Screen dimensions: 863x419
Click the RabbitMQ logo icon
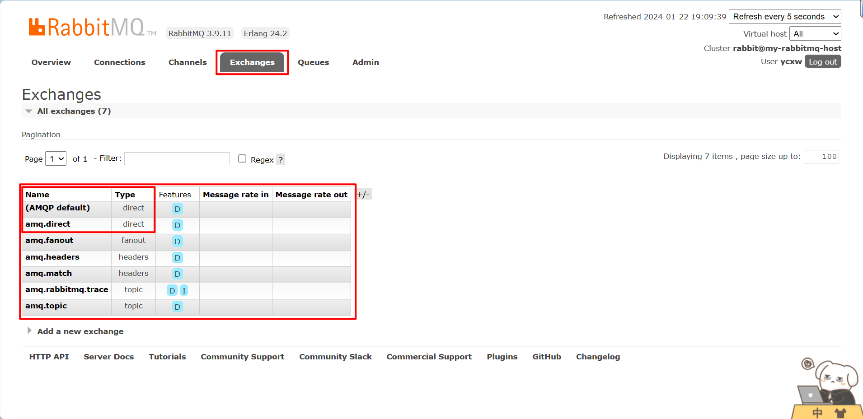click(x=37, y=27)
